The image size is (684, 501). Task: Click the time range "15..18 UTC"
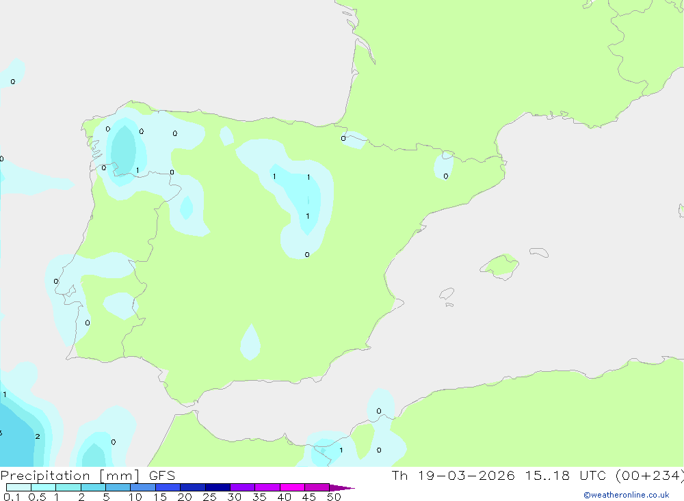(x=566, y=476)
